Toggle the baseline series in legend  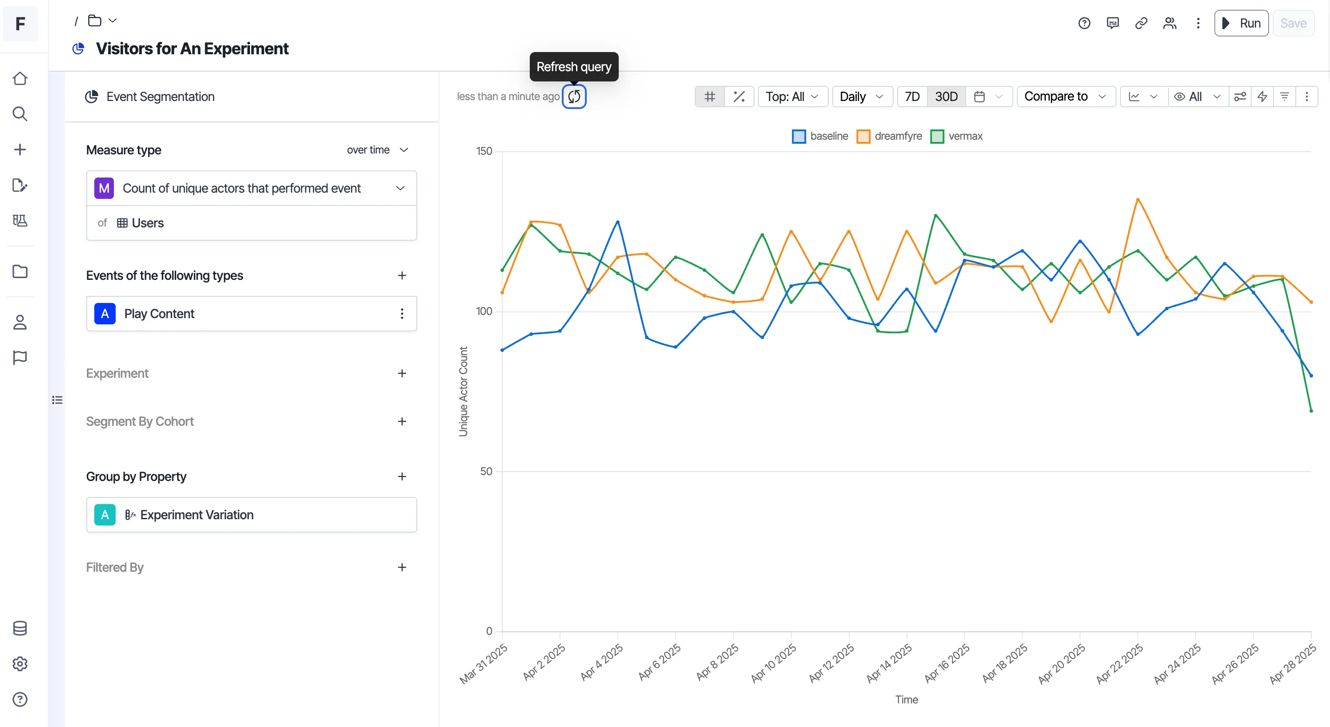tap(820, 136)
